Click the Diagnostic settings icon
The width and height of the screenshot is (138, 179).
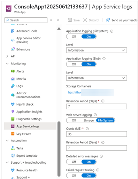point(13,119)
